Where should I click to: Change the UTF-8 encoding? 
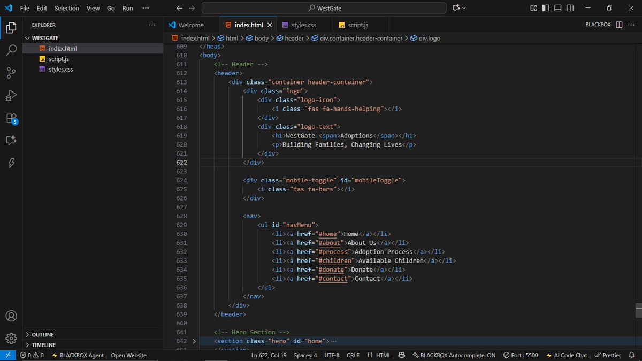[332, 355]
